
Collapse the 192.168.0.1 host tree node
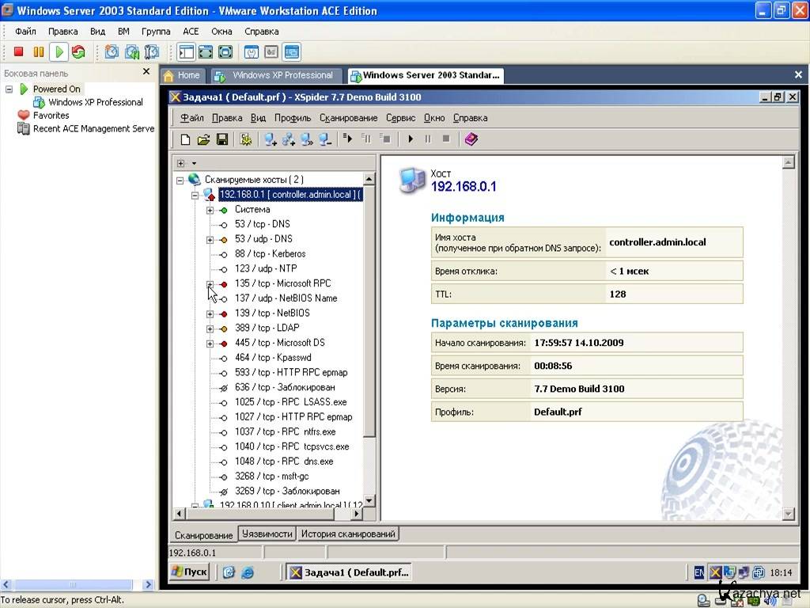click(x=195, y=195)
